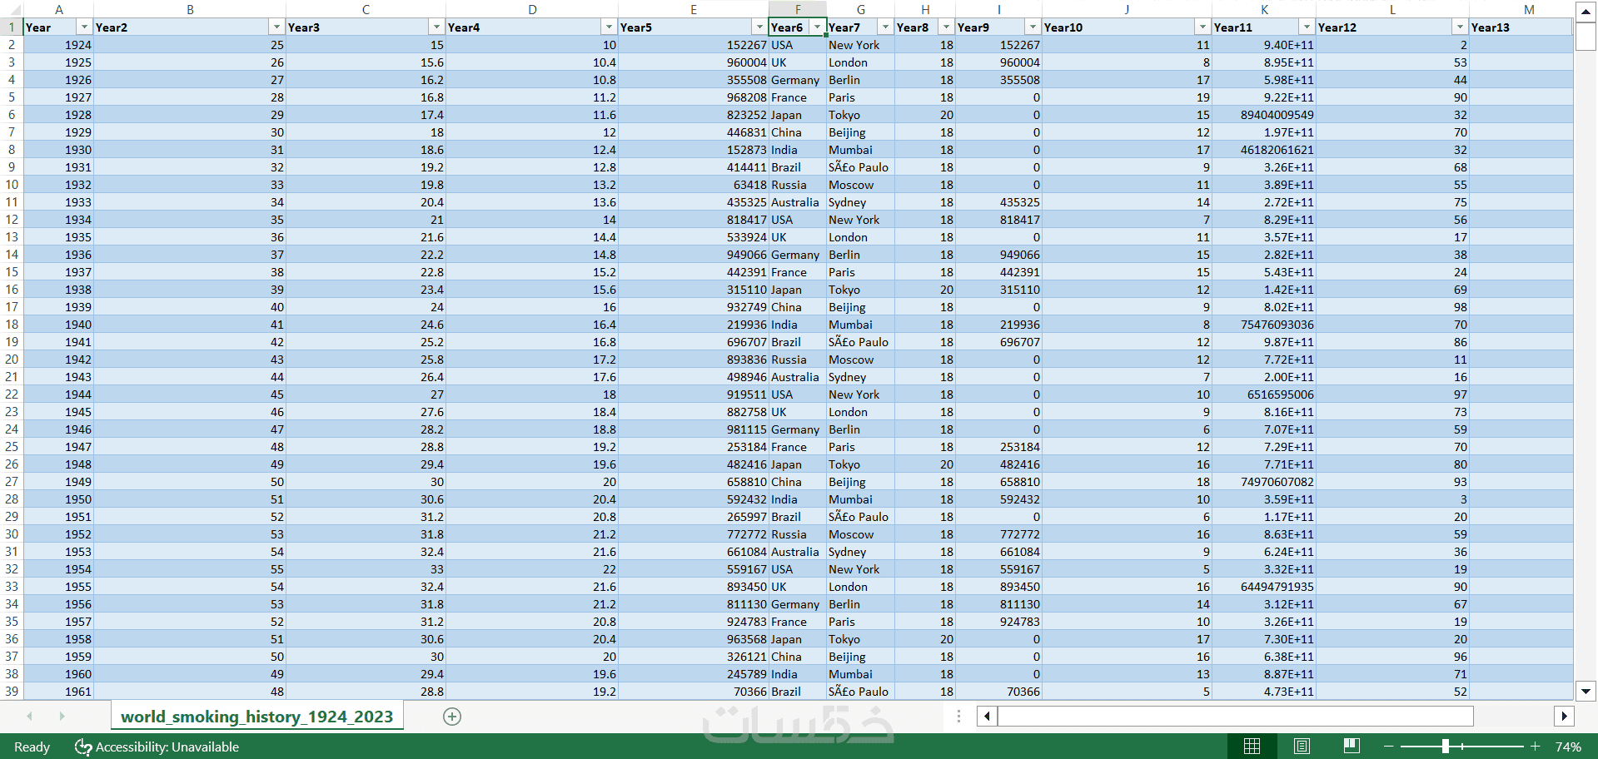Click the previous sheet navigation arrow
This screenshot has height=759, width=1598.
click(x=30, y=716)
